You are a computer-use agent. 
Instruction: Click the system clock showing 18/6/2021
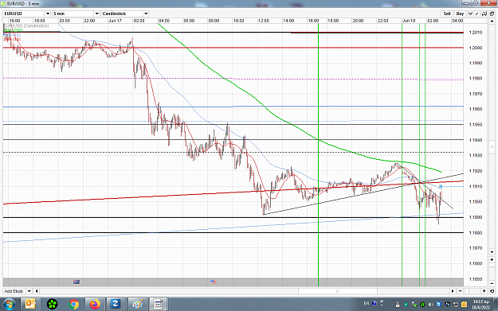click(481, 305)
